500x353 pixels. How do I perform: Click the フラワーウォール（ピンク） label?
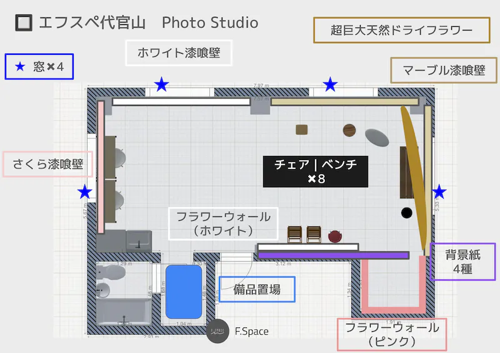(x=392, y=334)
